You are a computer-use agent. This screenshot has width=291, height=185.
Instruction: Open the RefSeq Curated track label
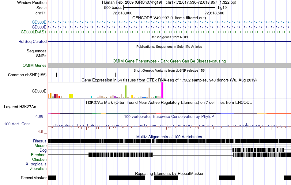[x=32, y=41]
